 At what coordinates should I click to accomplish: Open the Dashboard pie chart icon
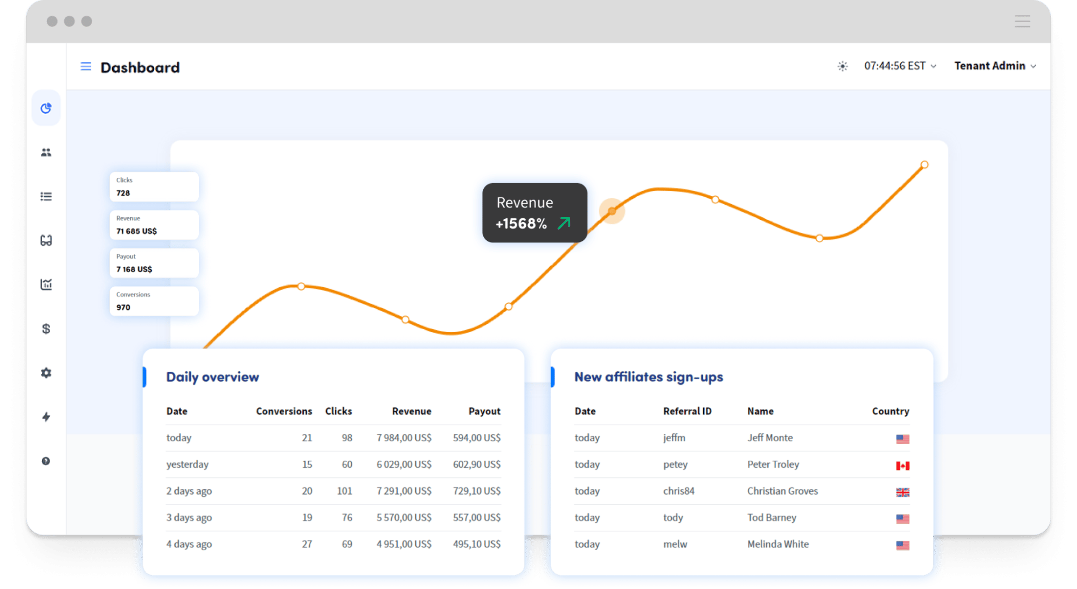[46, 108]
